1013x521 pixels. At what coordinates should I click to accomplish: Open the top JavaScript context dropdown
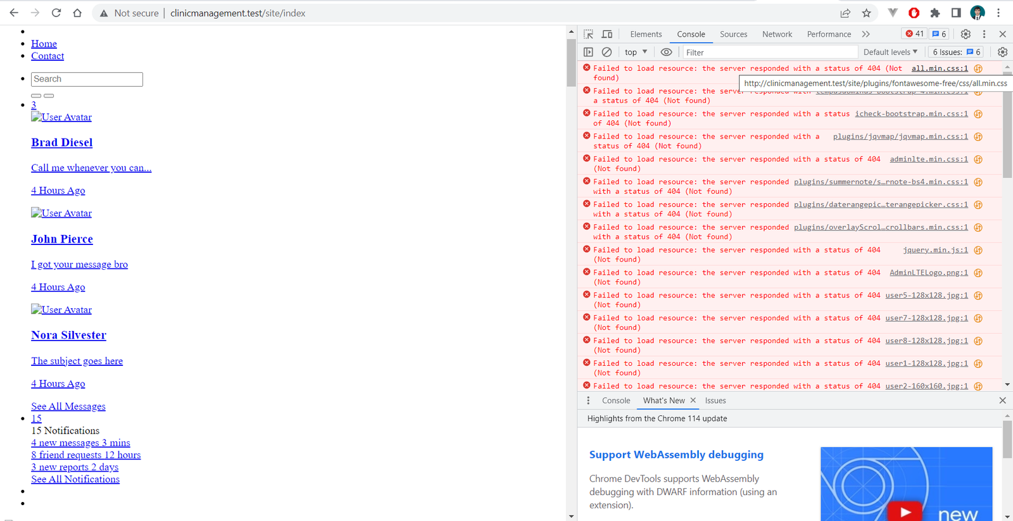(636, 52)
